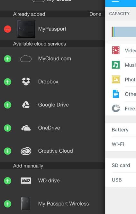
Task: Select the WD drive label
Action: (x=49, y=181)
